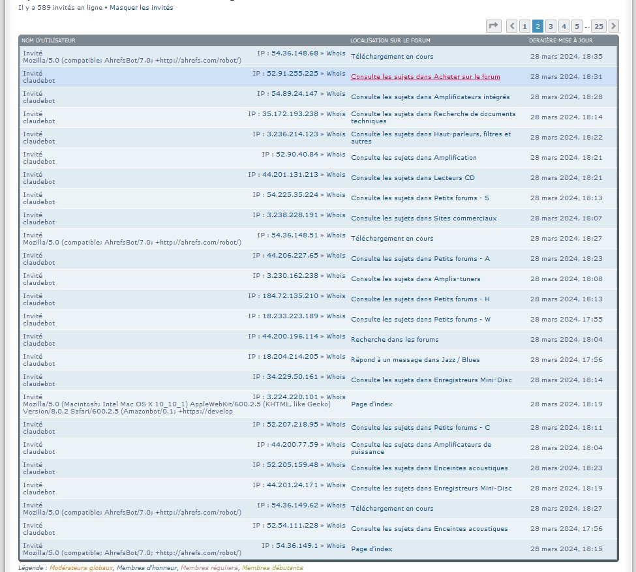Viewport: 636px width, 572px height.
Task: Click the jump-to-page arrow icon
Action: [x=494, y=26]
